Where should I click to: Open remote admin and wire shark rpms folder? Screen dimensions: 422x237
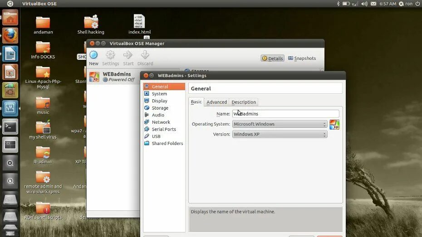43,183
